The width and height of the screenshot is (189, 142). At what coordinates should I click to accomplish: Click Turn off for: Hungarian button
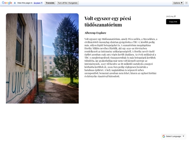68,3
